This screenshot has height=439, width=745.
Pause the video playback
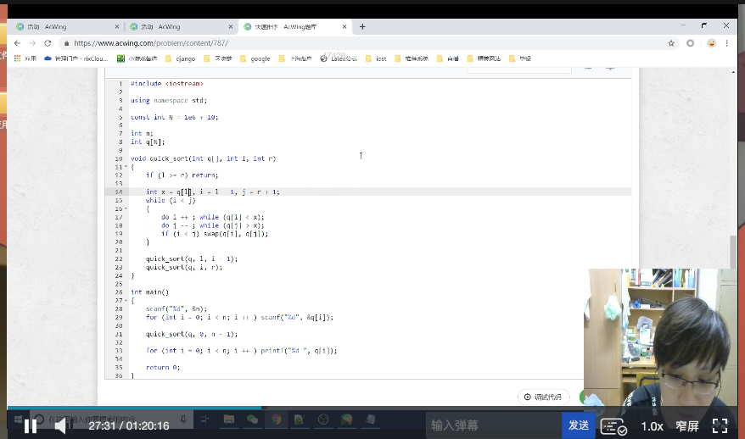(31, 426)
